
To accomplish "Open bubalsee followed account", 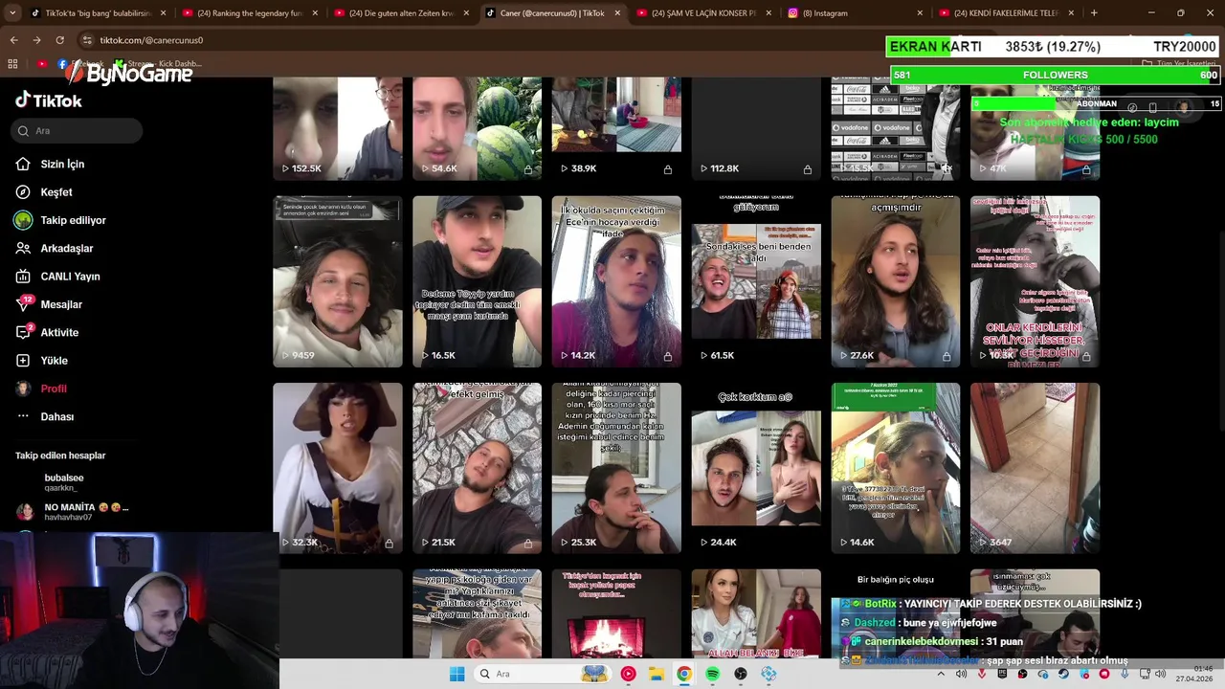I will [64, 482].
